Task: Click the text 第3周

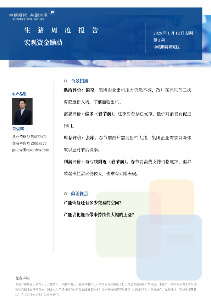Action: click(159, 40)
